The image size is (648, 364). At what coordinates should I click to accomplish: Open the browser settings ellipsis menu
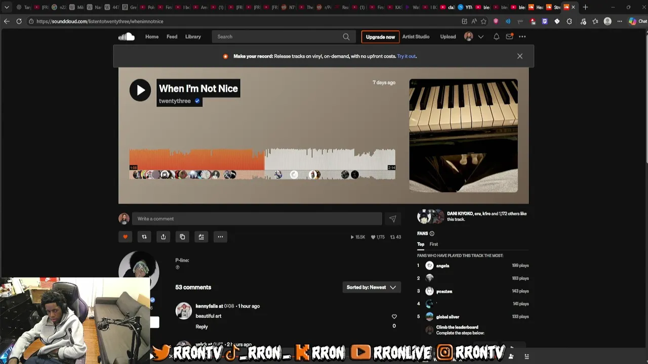(619, 21)
